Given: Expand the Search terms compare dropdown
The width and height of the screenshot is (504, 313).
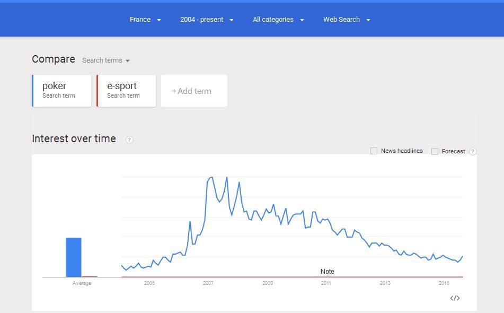Looking at the screenshot, I should pyautogui.click(x=106, y=60).
